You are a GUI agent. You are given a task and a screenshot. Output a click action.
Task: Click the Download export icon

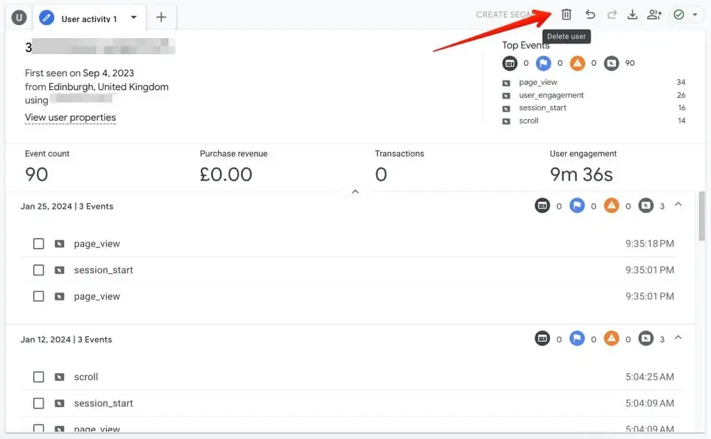pos(633,14)
